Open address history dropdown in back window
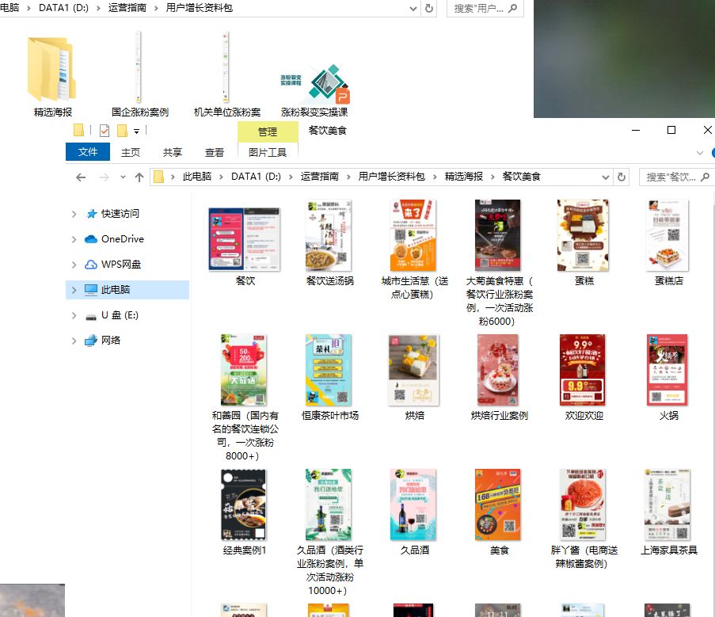The height and width of the screenshot is (617, 715). pyautogui.click(x=413, y=8)
